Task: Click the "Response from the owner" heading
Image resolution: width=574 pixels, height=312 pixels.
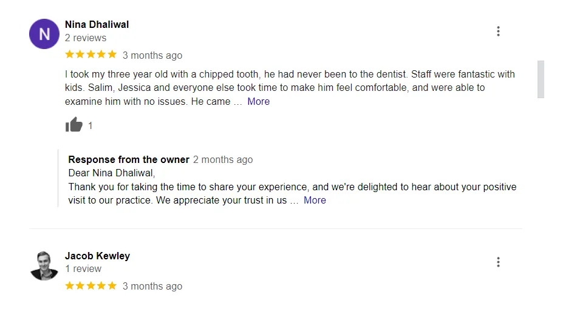Action: (129, 159)
